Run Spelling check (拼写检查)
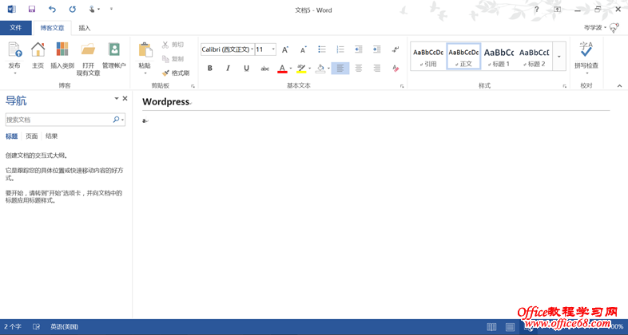Screen dimensions: 628x335 [586, 56]
